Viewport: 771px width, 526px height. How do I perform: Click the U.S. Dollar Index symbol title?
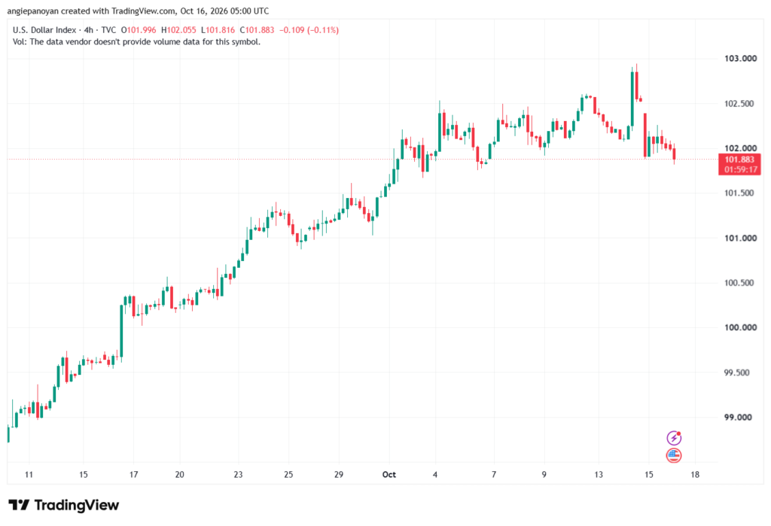(44, 30)
